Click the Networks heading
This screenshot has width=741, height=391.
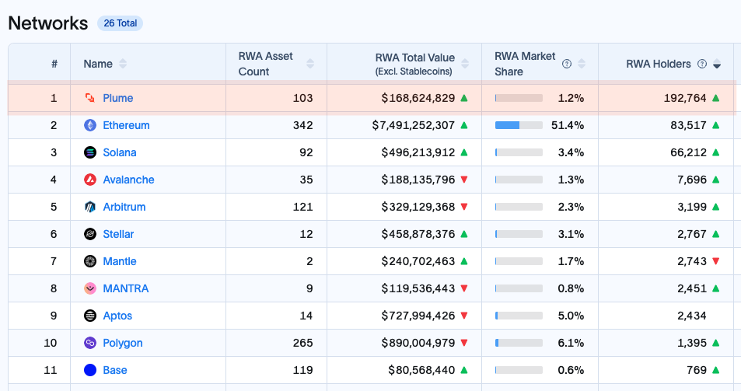[x=47, y=23]
